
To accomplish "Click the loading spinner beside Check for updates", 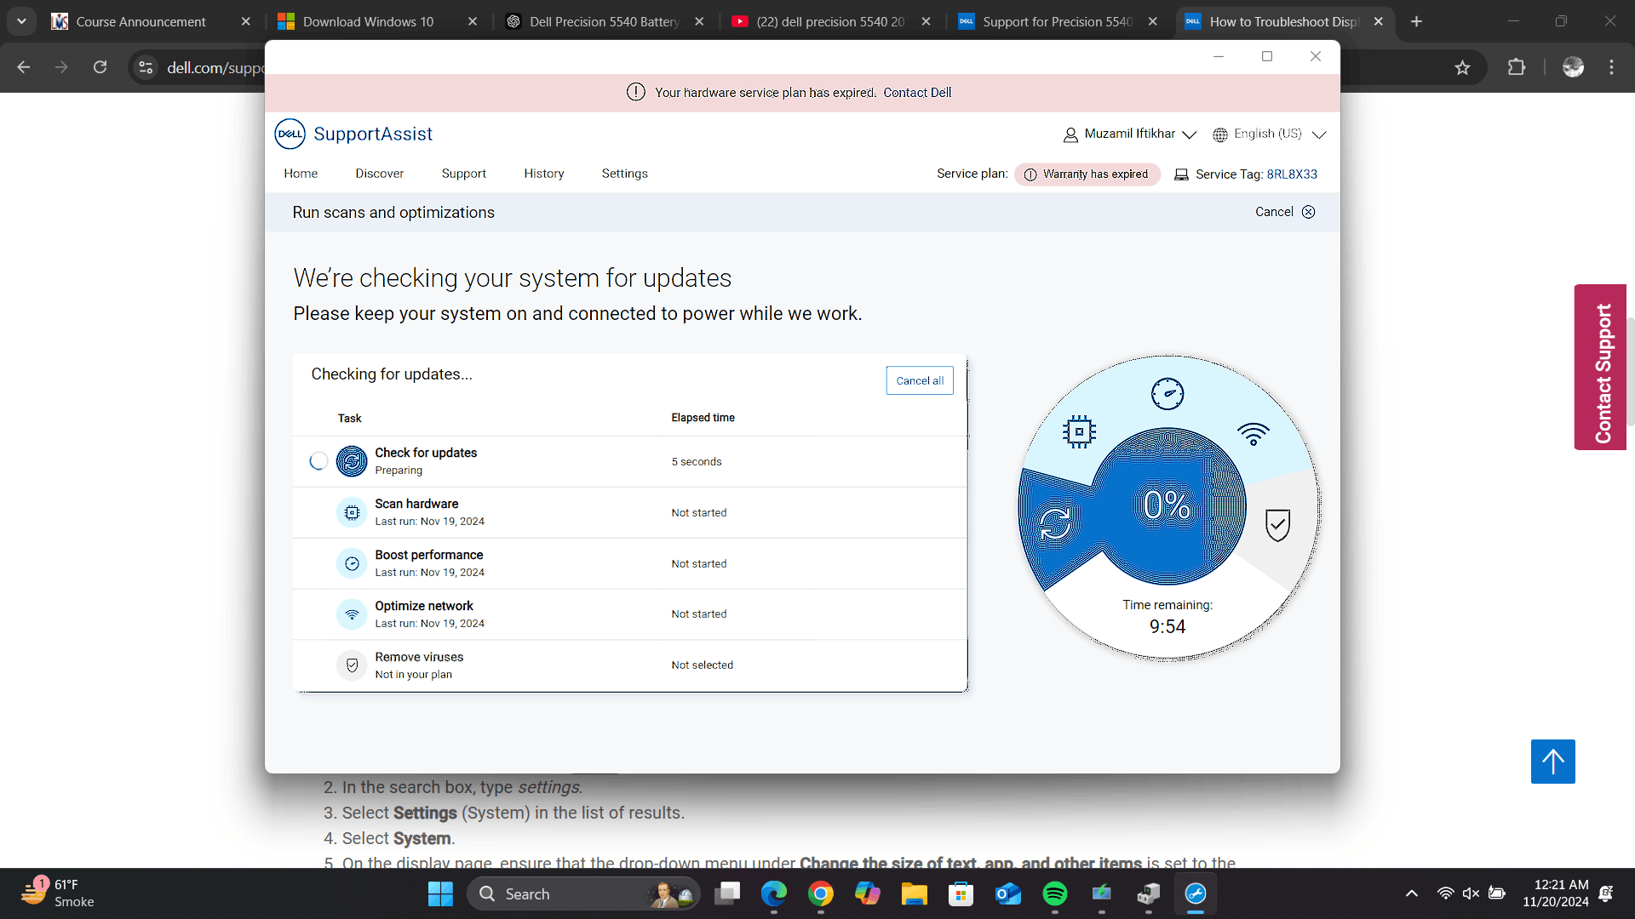I will click(x=318, y=461).
